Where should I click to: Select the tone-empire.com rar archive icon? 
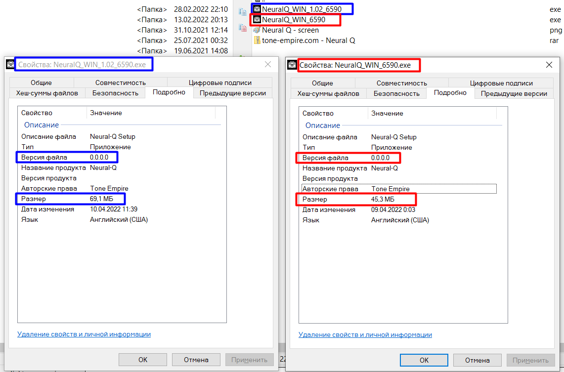point(257,40)
